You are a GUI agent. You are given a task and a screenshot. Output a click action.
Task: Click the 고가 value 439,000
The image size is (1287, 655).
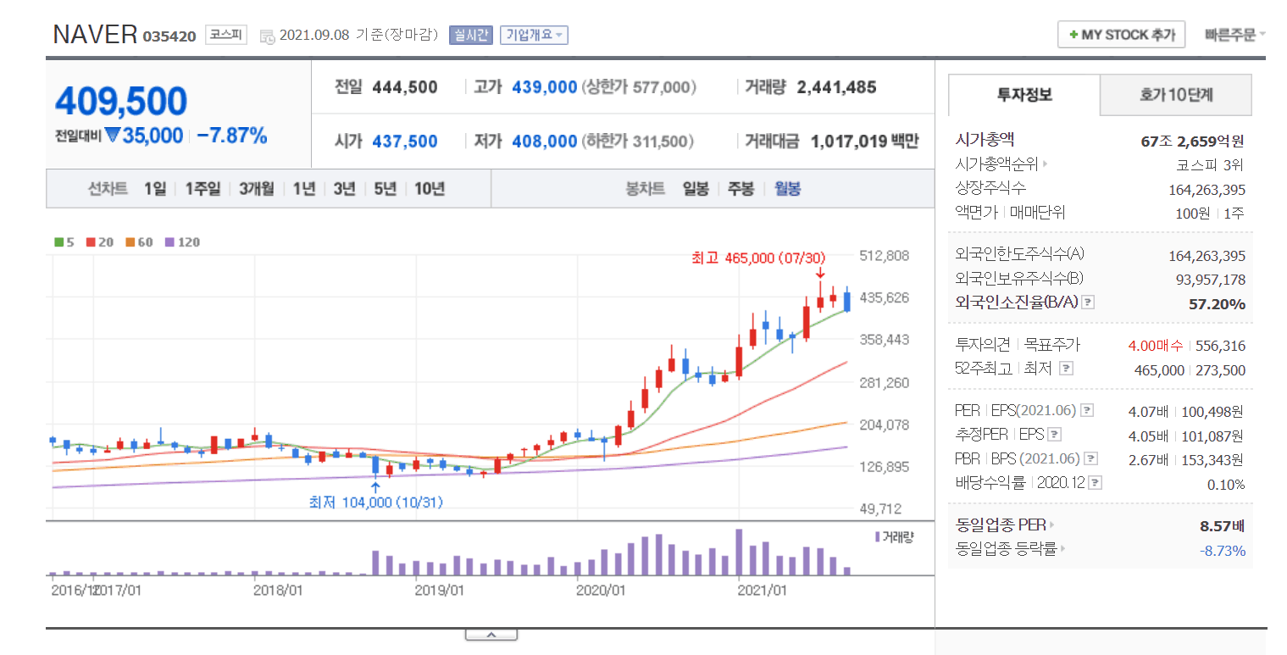tap(545, 86)
